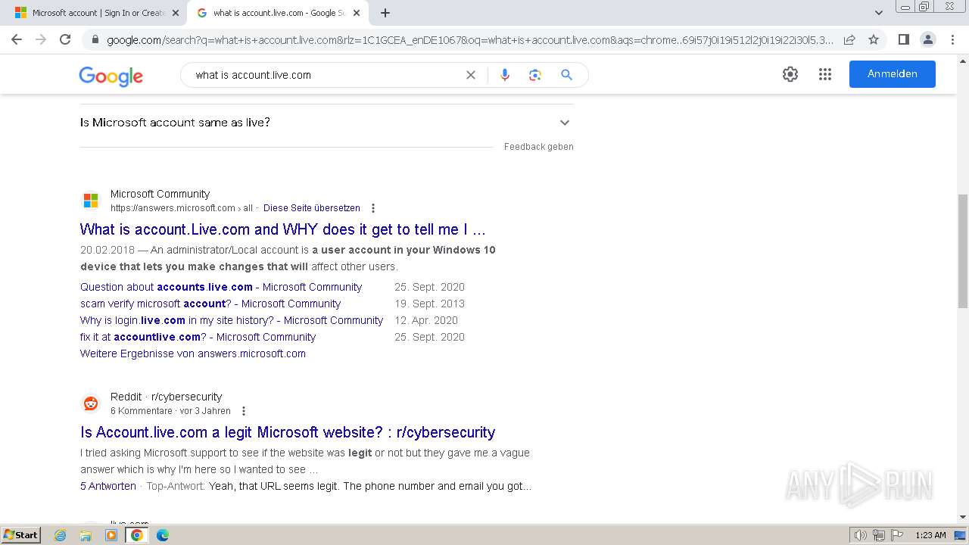Close the Microsoft account tab
The width and height of the screenshot is (969, 545).
point(176,13)
